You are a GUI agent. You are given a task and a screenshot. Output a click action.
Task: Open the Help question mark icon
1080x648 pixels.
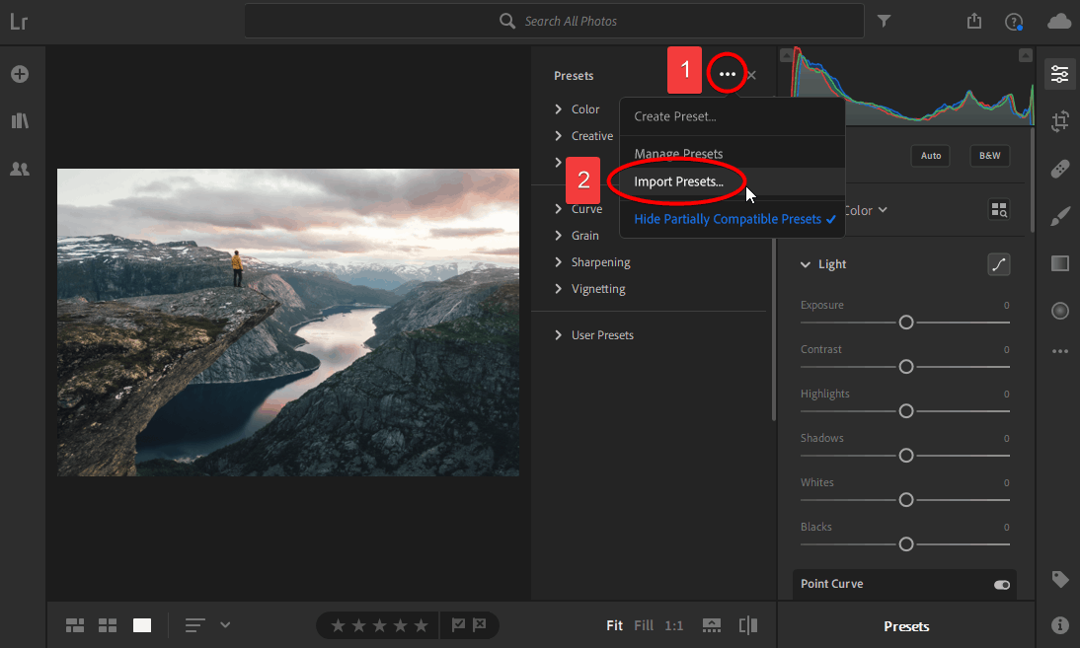1013,22
